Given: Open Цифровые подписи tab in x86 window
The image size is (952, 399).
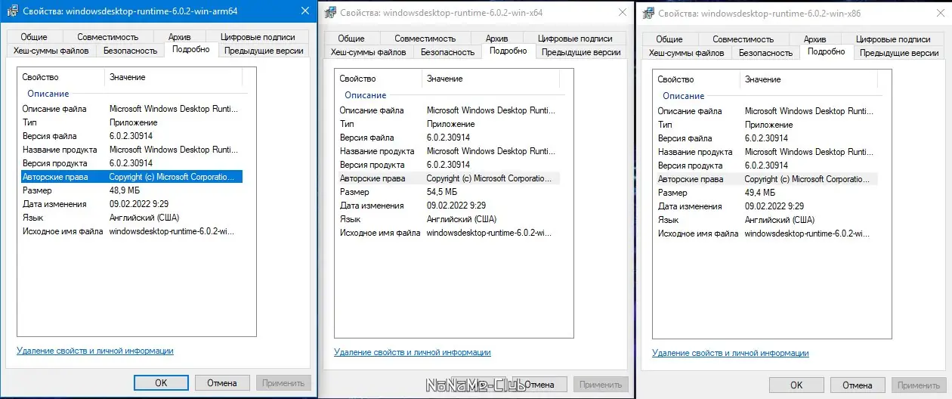Looking at the screenshot, I should pos(892,39).
